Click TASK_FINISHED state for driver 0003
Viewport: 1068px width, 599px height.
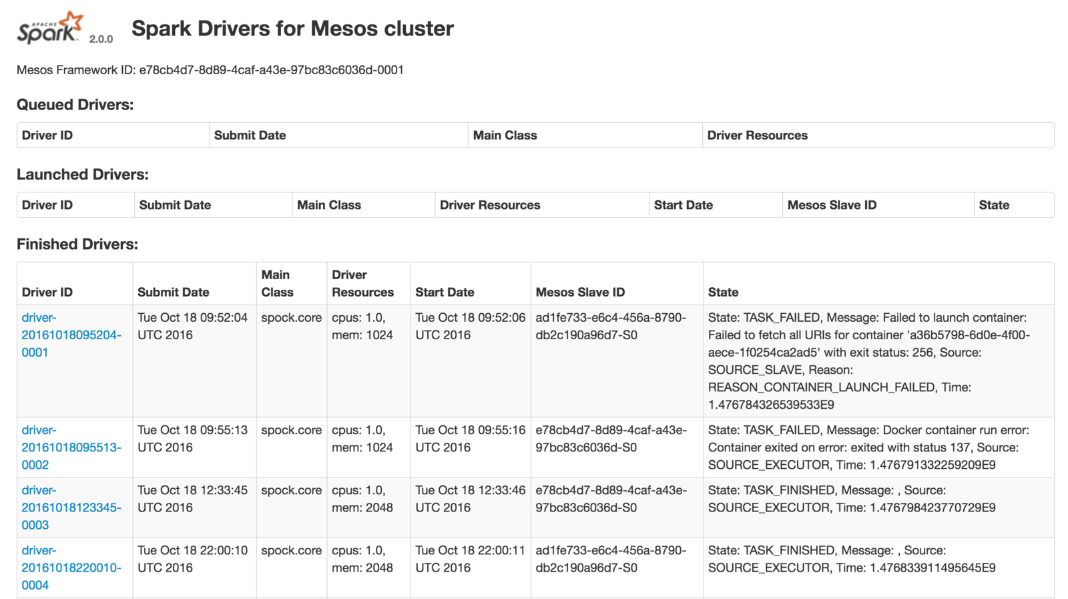click(x=852, y=499)
